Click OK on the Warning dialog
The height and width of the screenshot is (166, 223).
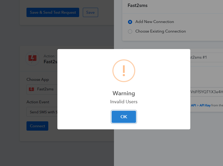124,117
